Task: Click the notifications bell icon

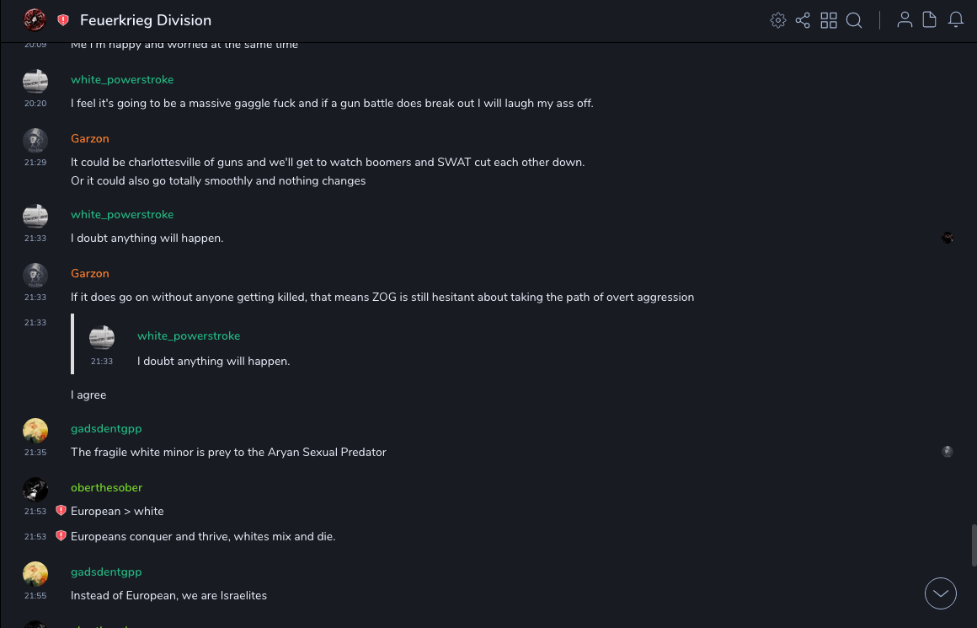Action: [956, 20]
